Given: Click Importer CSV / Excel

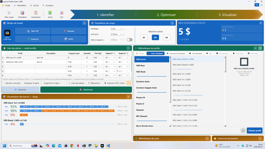Looking at the screenshot, I should [x=114, y=83].
